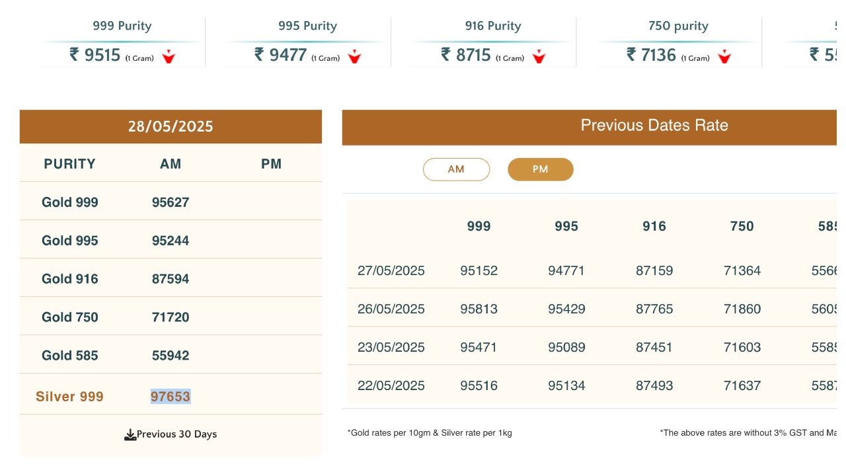The image size is (846, 476).
Task: Click the Gold 999 AM rate 95627
Action: point(171,202)
